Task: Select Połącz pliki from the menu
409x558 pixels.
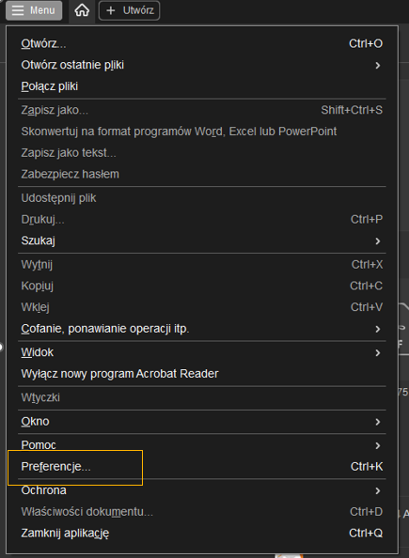Action: pyautogui.click(x=202, y=86)
